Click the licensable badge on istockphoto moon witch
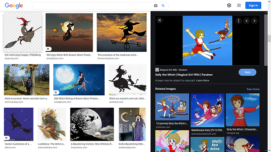This screenshot has height=152, width=271. (x=48, y=49)
